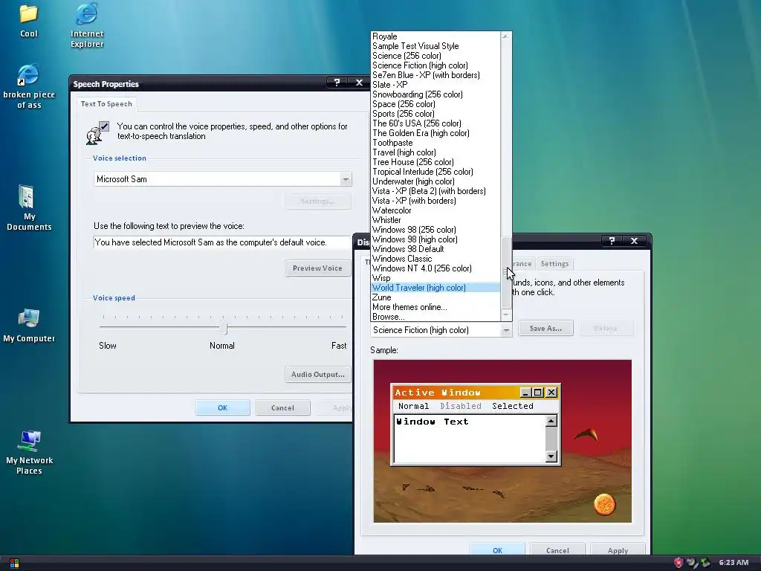Select Zune theme
The image size is (761, 571).
click(x=435, y=297)
